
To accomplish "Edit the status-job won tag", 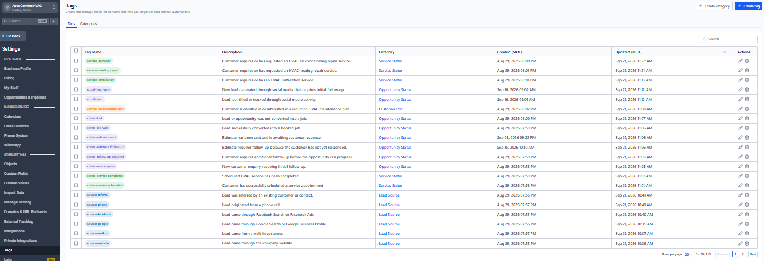I will (x=741, y=128).
